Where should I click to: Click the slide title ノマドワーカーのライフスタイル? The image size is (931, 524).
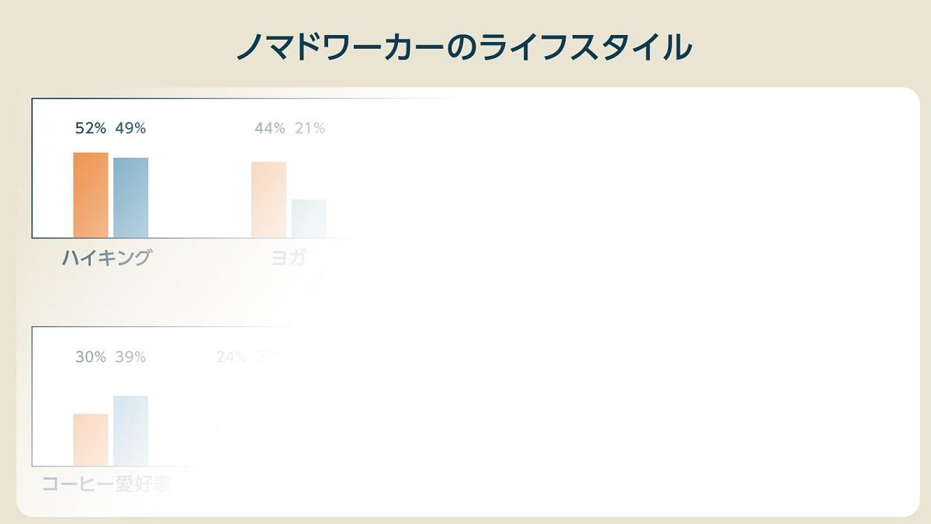(x=464, y=48)
